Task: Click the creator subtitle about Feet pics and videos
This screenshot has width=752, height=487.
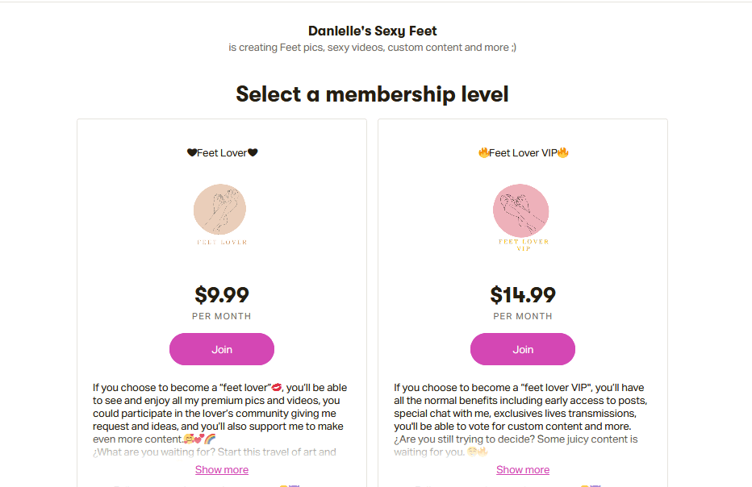Action: click(372, 48)
